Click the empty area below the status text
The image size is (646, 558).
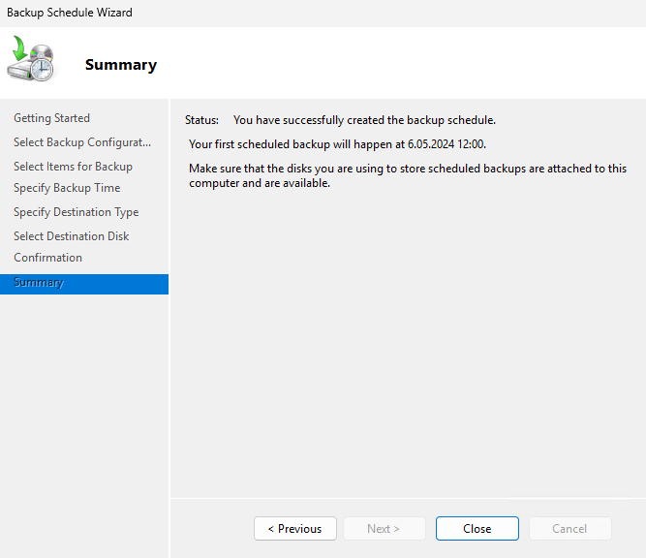coord(407,339)
